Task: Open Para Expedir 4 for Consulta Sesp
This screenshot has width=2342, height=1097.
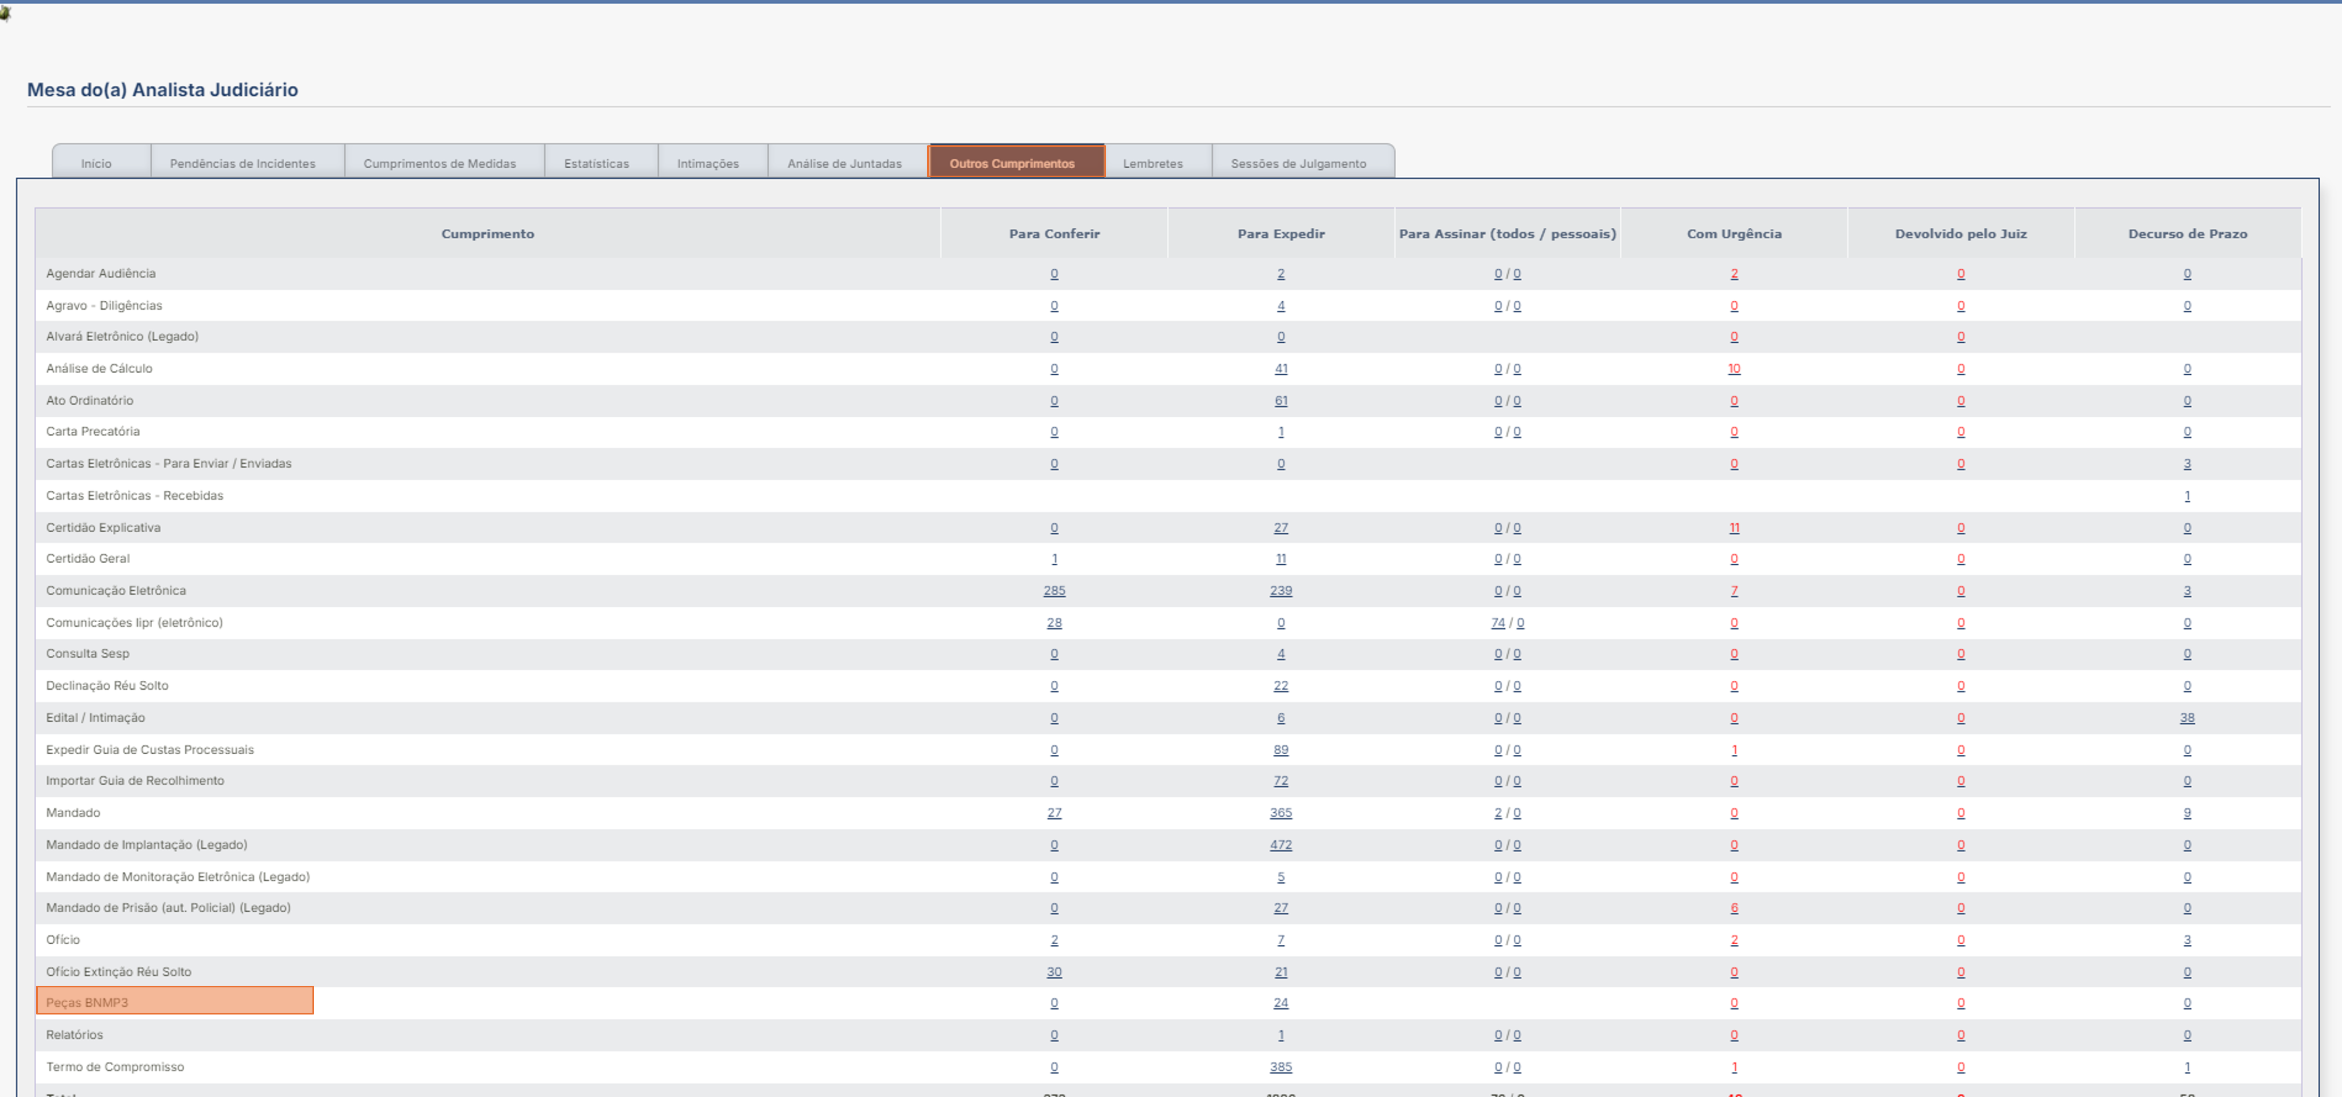Action: pyautogui.click(x=1281, y=654)
